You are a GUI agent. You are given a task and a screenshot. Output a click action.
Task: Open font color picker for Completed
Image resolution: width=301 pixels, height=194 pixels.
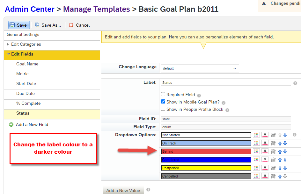coord(265,159)
